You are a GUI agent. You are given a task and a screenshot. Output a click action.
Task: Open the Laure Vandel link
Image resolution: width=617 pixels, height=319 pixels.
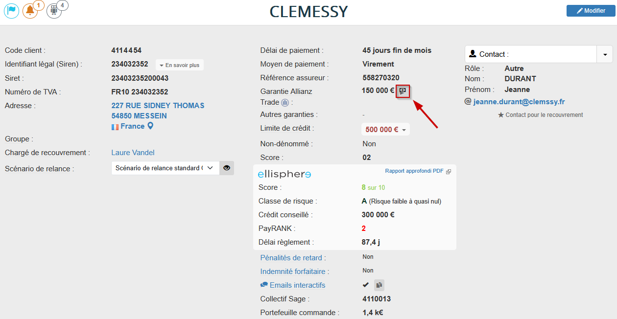click(133, 153)
